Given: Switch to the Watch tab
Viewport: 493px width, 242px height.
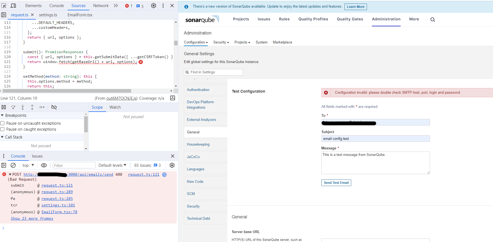Looking at the screenshot, I should tap(115, 107).
